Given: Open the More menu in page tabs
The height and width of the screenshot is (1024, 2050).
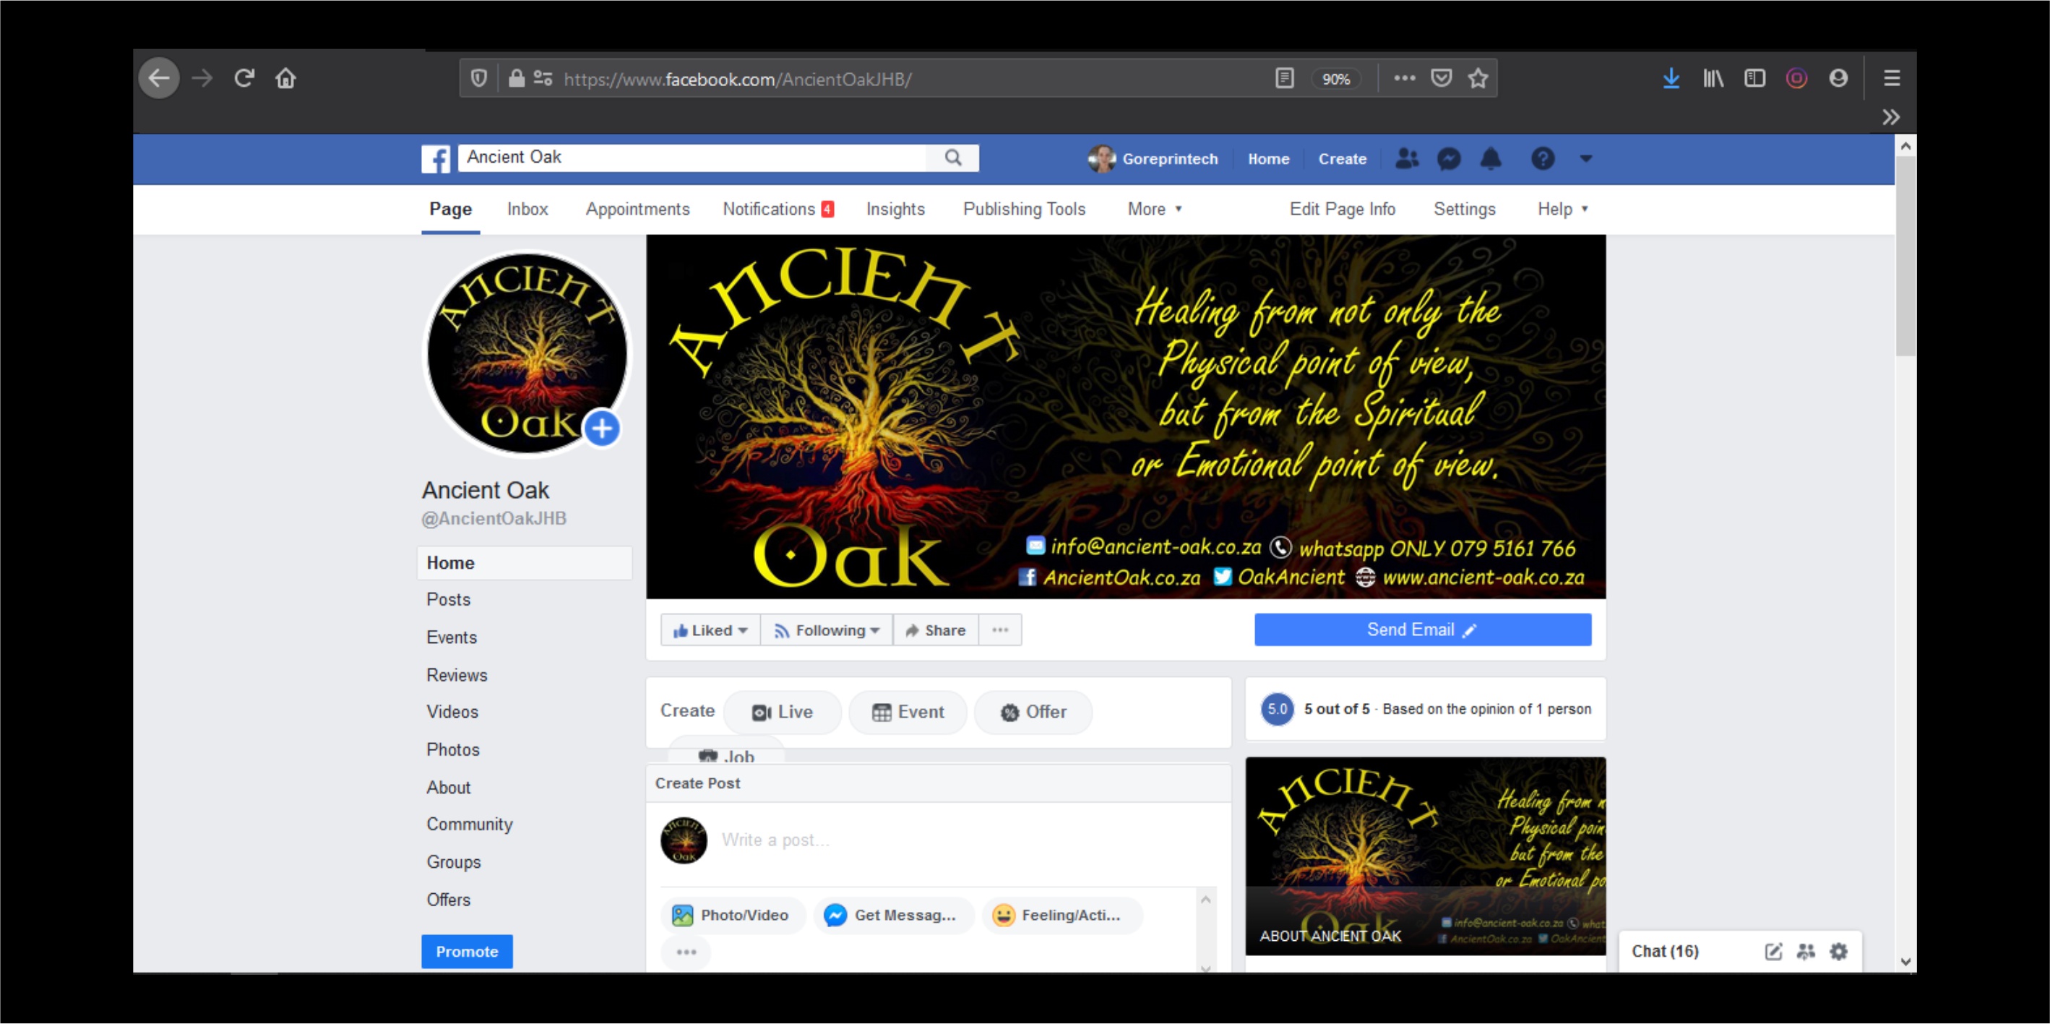Looking at the screenshot, I should pyautogui.click(x=1154, y=210).
